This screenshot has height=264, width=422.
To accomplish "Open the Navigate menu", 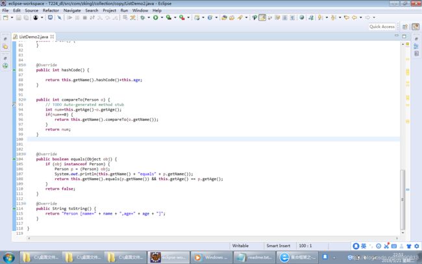I will [72, 10].
